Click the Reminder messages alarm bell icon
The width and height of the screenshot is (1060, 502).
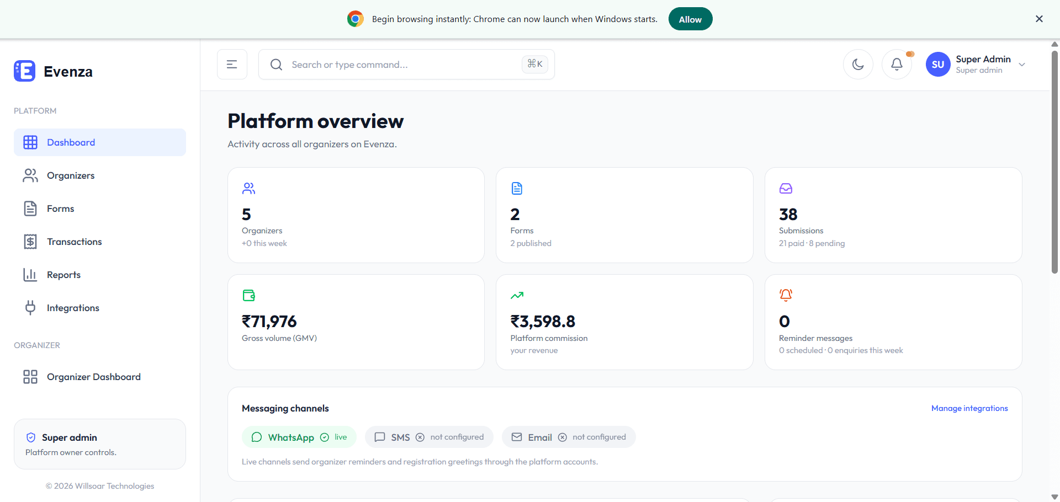786,295
